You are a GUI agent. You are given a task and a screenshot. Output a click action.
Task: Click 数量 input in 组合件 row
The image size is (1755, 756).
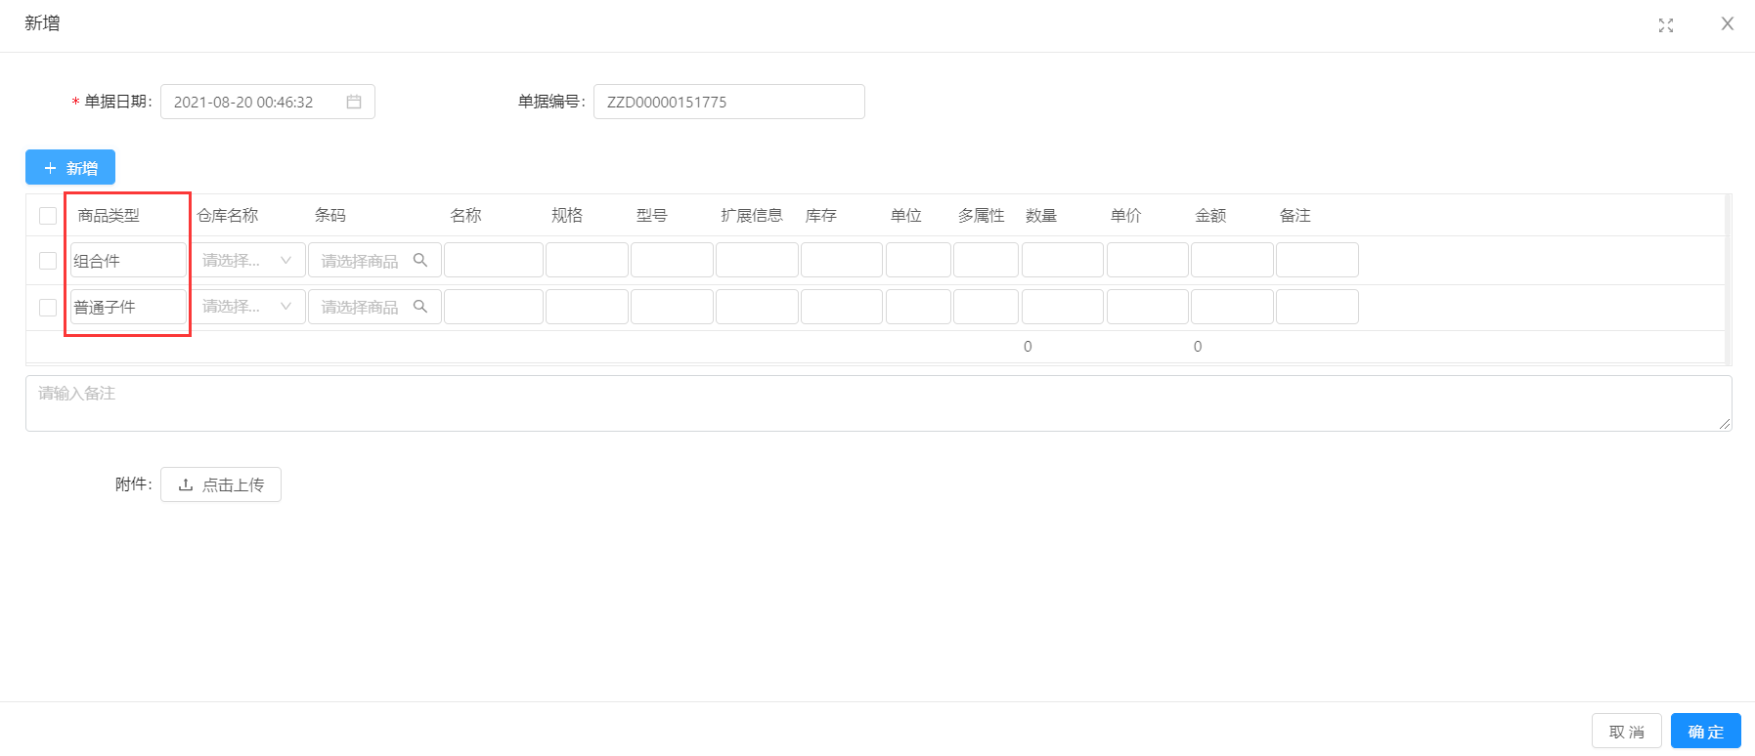(x=1063, y=260)
